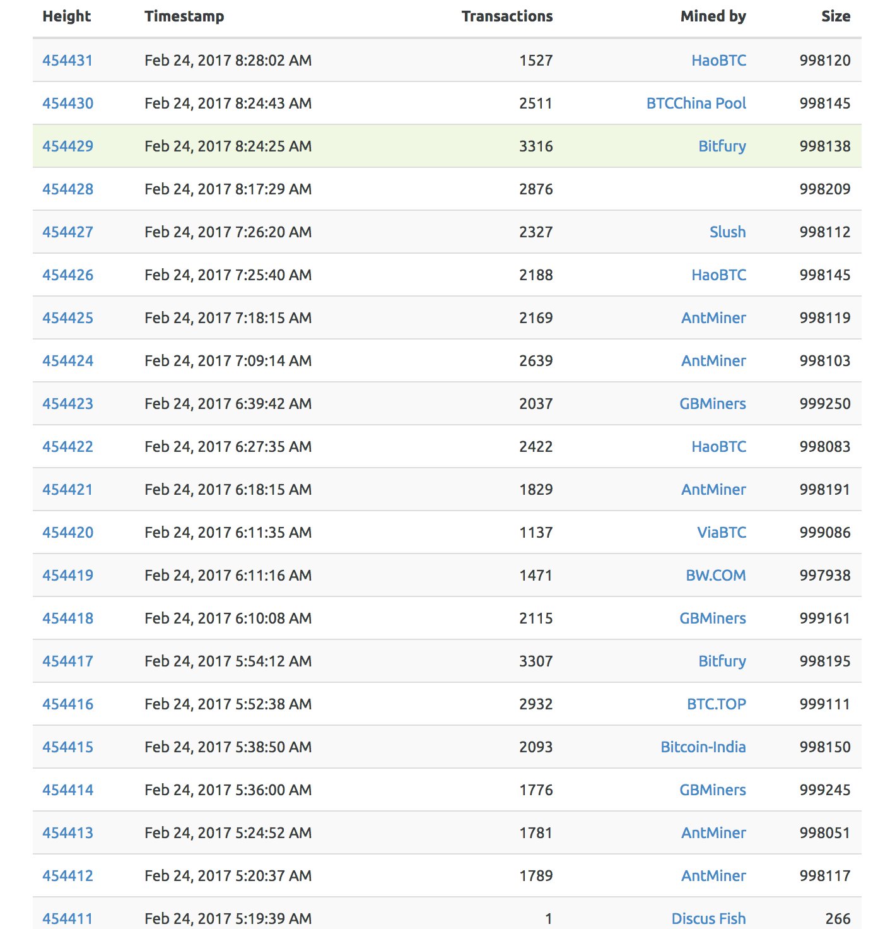Select block height link 454426
The height and width of the screenshot is (929, 878).
[67, 275]
